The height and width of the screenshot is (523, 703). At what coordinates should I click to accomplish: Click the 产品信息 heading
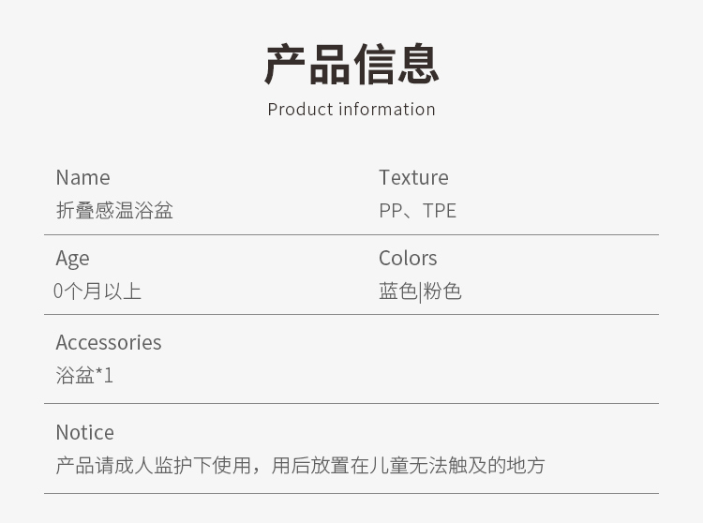coord(351,65)
